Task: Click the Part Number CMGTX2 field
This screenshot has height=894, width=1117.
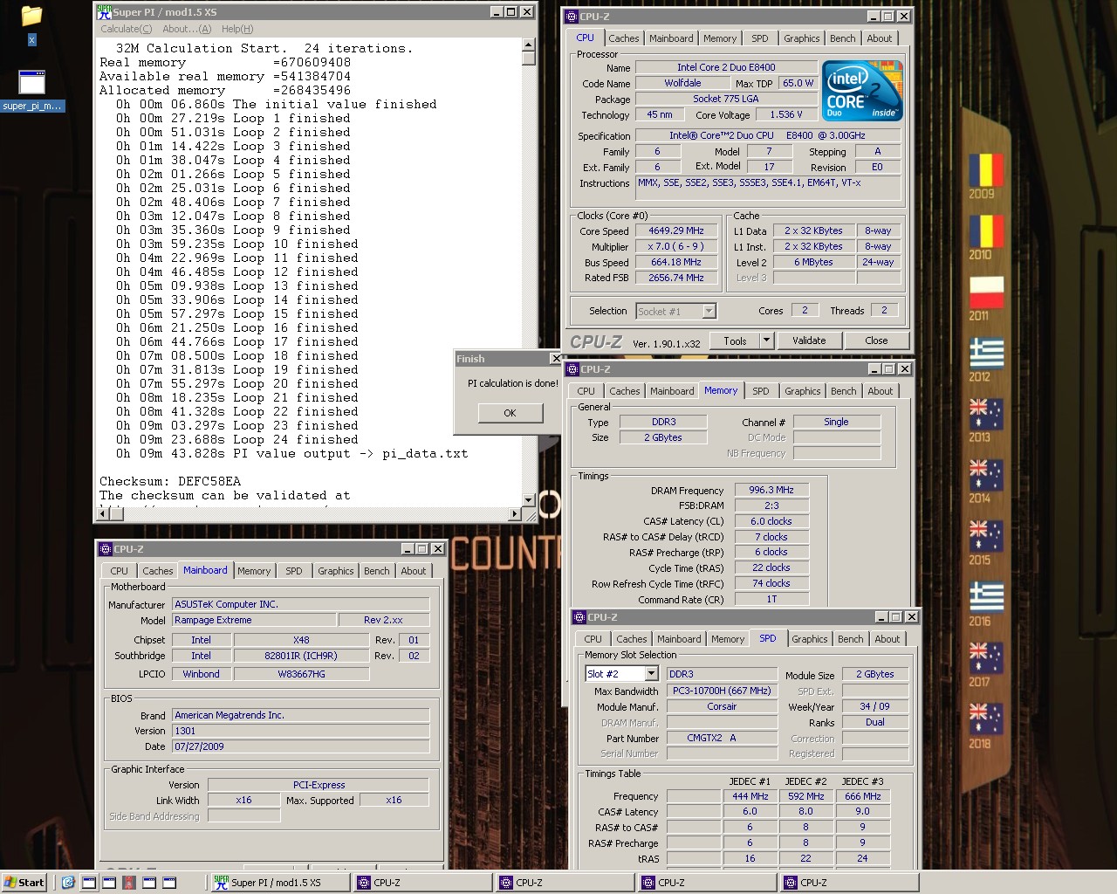Action: tap(722, 738)
